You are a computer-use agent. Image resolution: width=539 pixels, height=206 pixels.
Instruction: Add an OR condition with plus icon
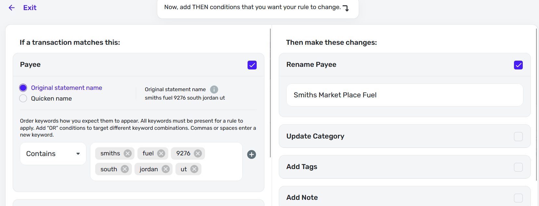coord(251,154)
